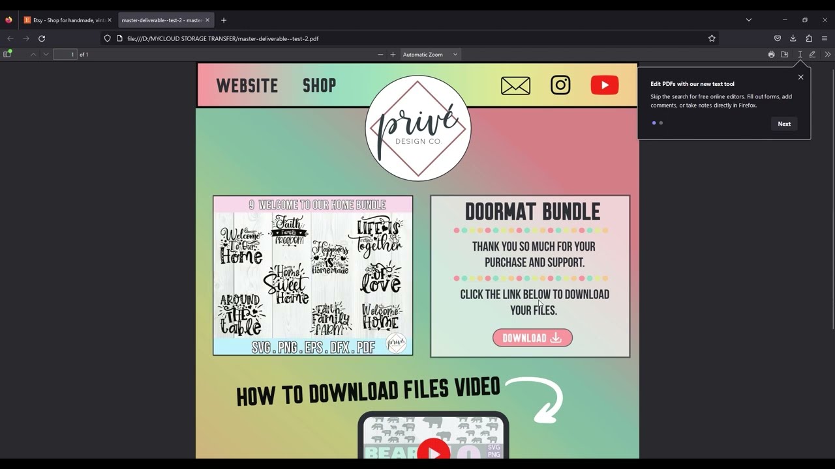Screen dimensions: 835x469
Task: Click Next in the text tool tip
Action: 784,124
